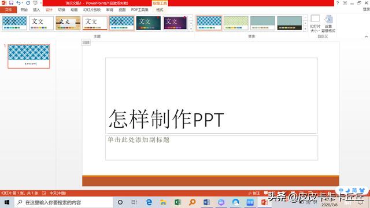
Task: Click language 中文(中国) in status bar
Action: tap(58, 193)
